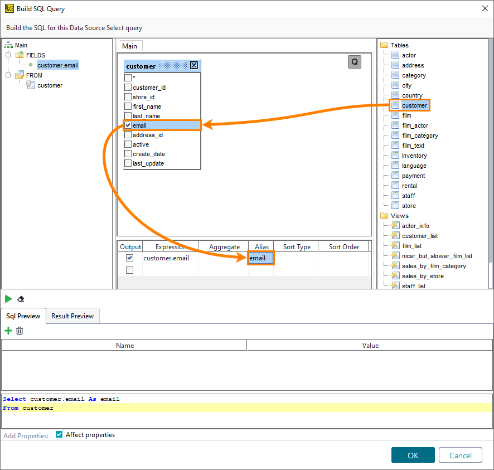
Task: Close the customer table box in the diagram
Action: tap(194, 65)
